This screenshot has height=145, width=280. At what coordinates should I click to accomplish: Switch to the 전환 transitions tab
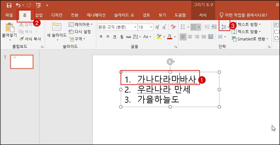(74, 15)
